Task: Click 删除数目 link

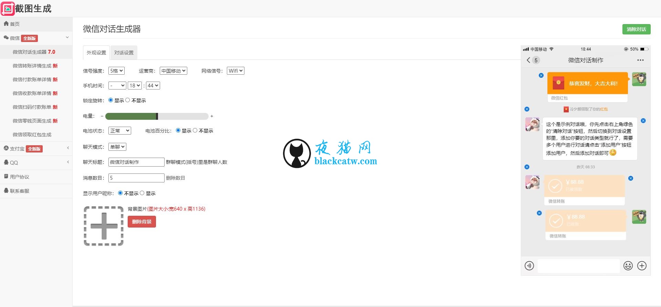Action: [176, 178]
